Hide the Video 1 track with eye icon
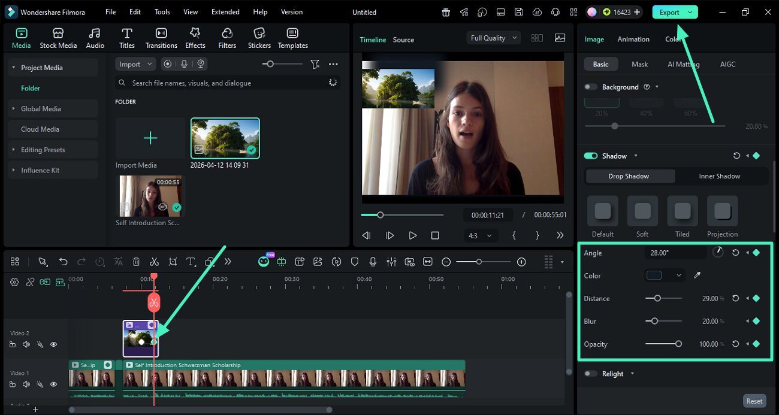The width and height of the screenshot is (779, 415). pyautogui.click(x=53, y=384)
